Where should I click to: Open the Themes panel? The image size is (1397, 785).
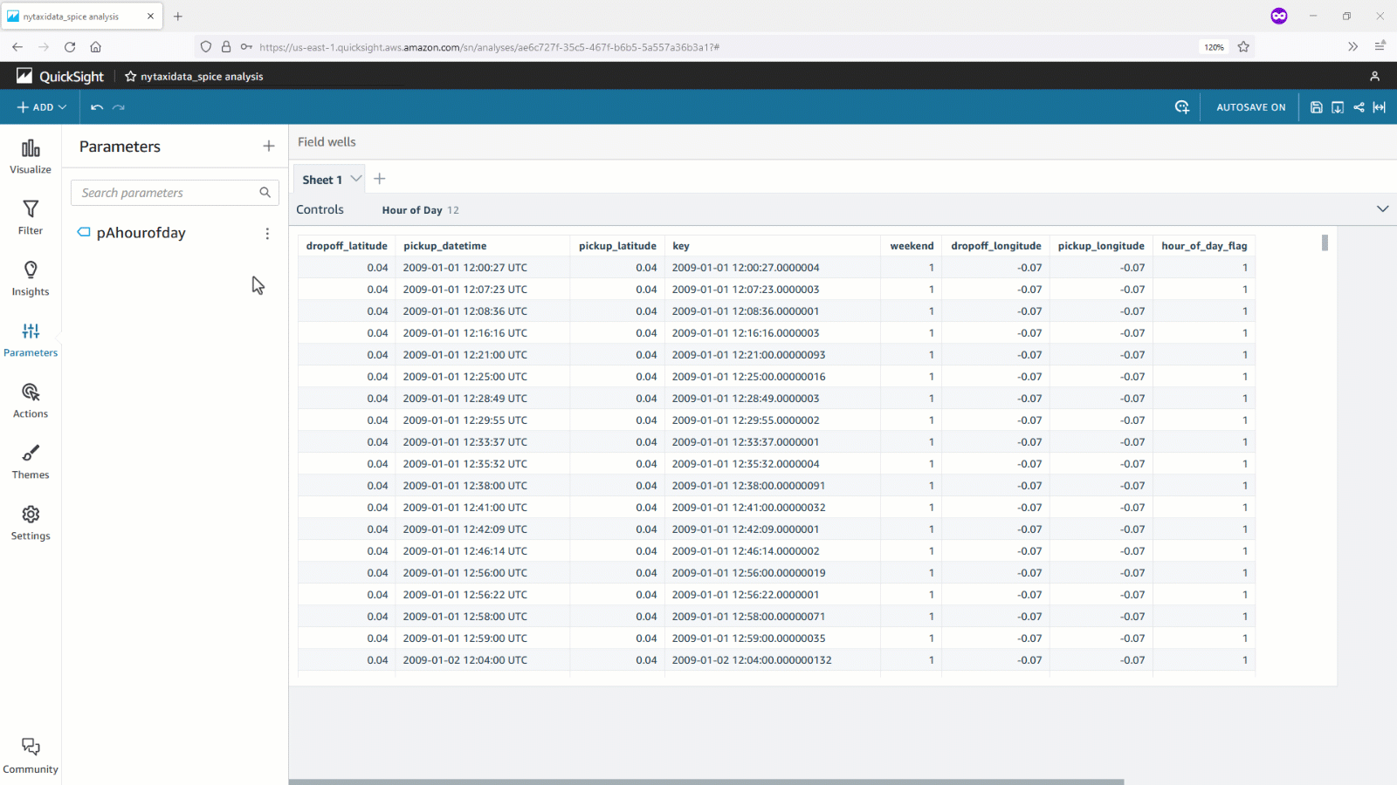pyautogui.click(x=30, y=461)
